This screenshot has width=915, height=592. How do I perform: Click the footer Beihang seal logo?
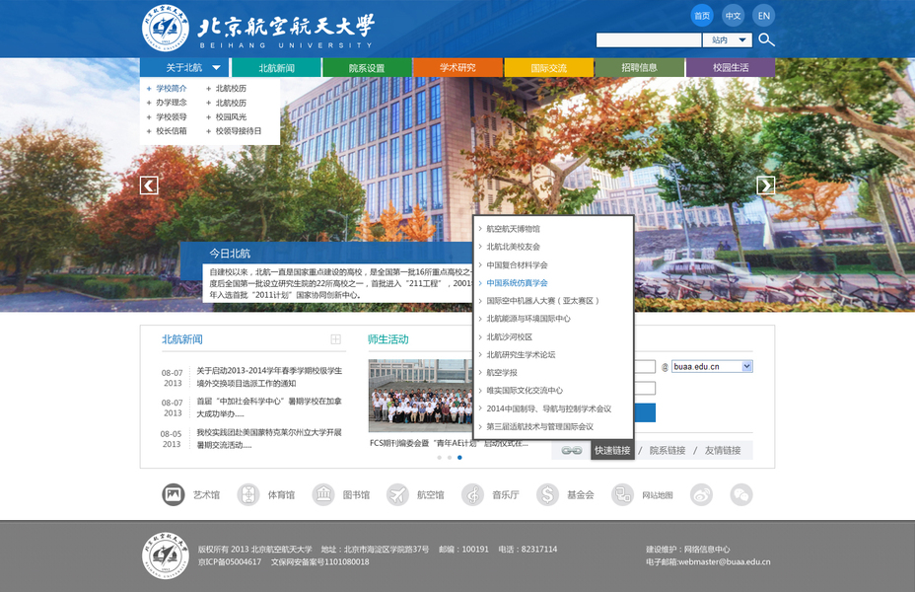pyautogui.click(x=166, y=555)
